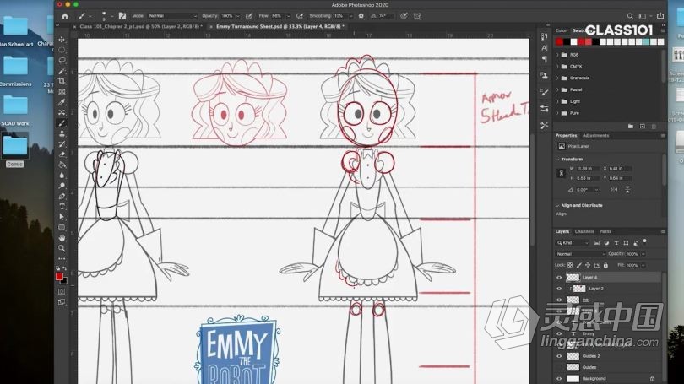Viewport: 684px width, 384px height.
Task: Select the Frame tool
Action: 62,91
